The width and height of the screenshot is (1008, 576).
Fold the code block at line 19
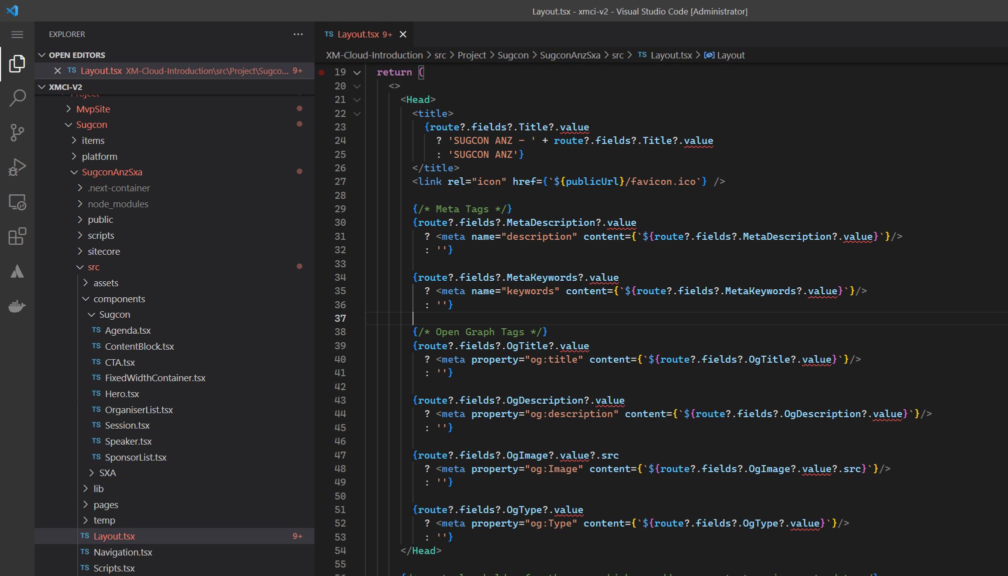(x=357, y=72)
